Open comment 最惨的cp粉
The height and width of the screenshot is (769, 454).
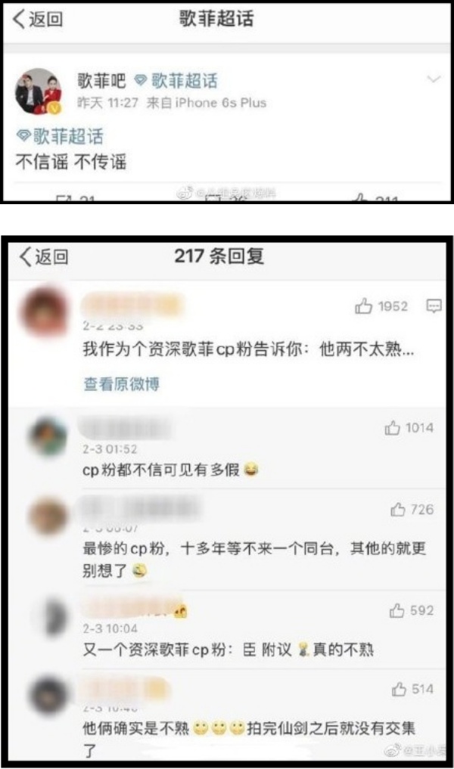click(253, 559)
